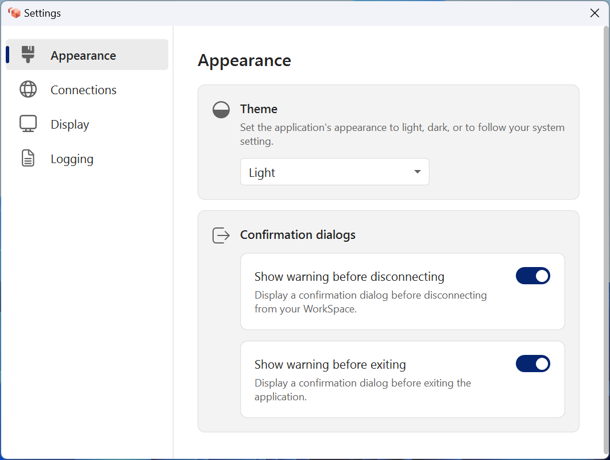The width and height of the screenshot is (610, 460).
Task: Click the Appearance paintbrush icon in sidebar
Action: pyautogui.click(x=28, y=55)
